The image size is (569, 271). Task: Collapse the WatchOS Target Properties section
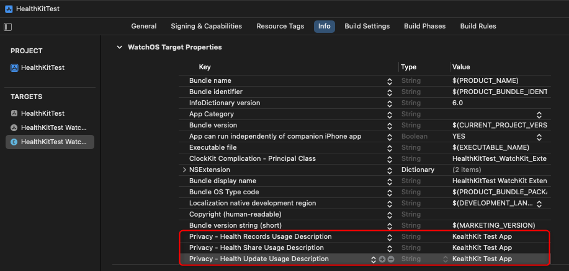119,47
